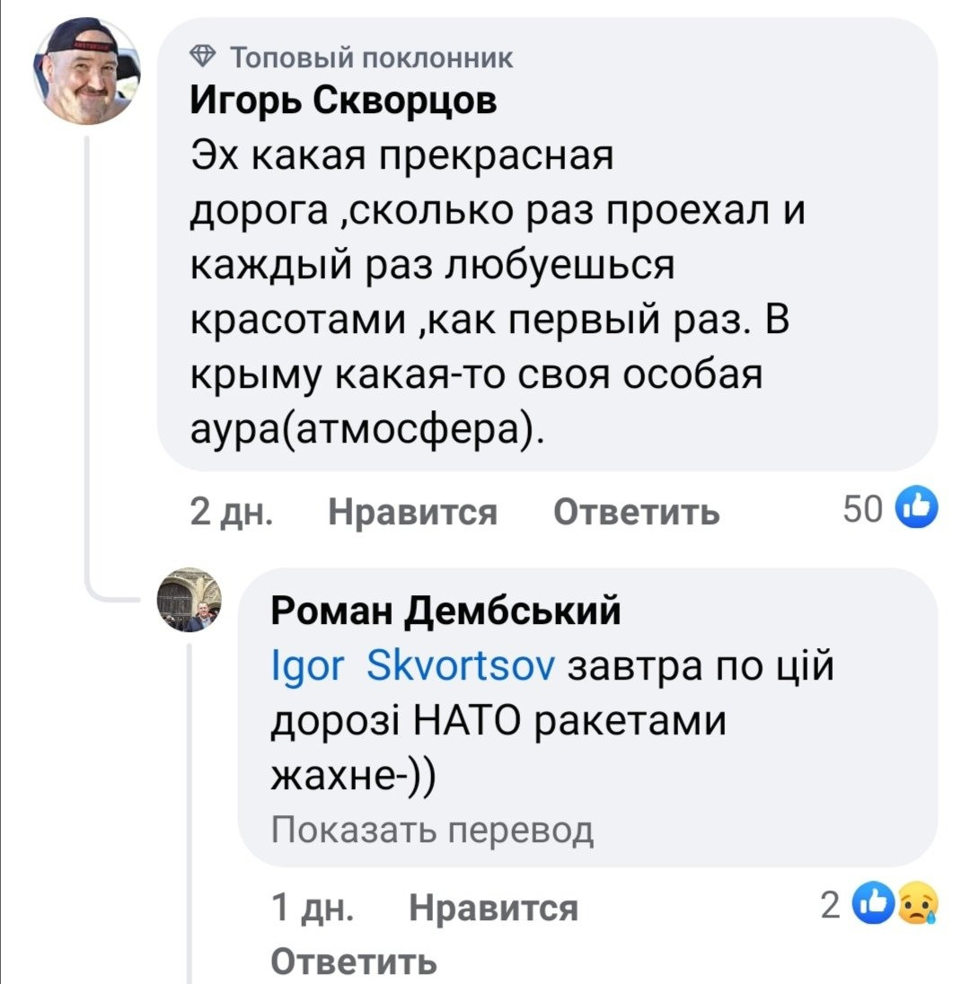Image resolution: width=970 pixels, height=984 pixels.
Task: Click the "Топовый поклонник" badge label
Action: point(372,59)
